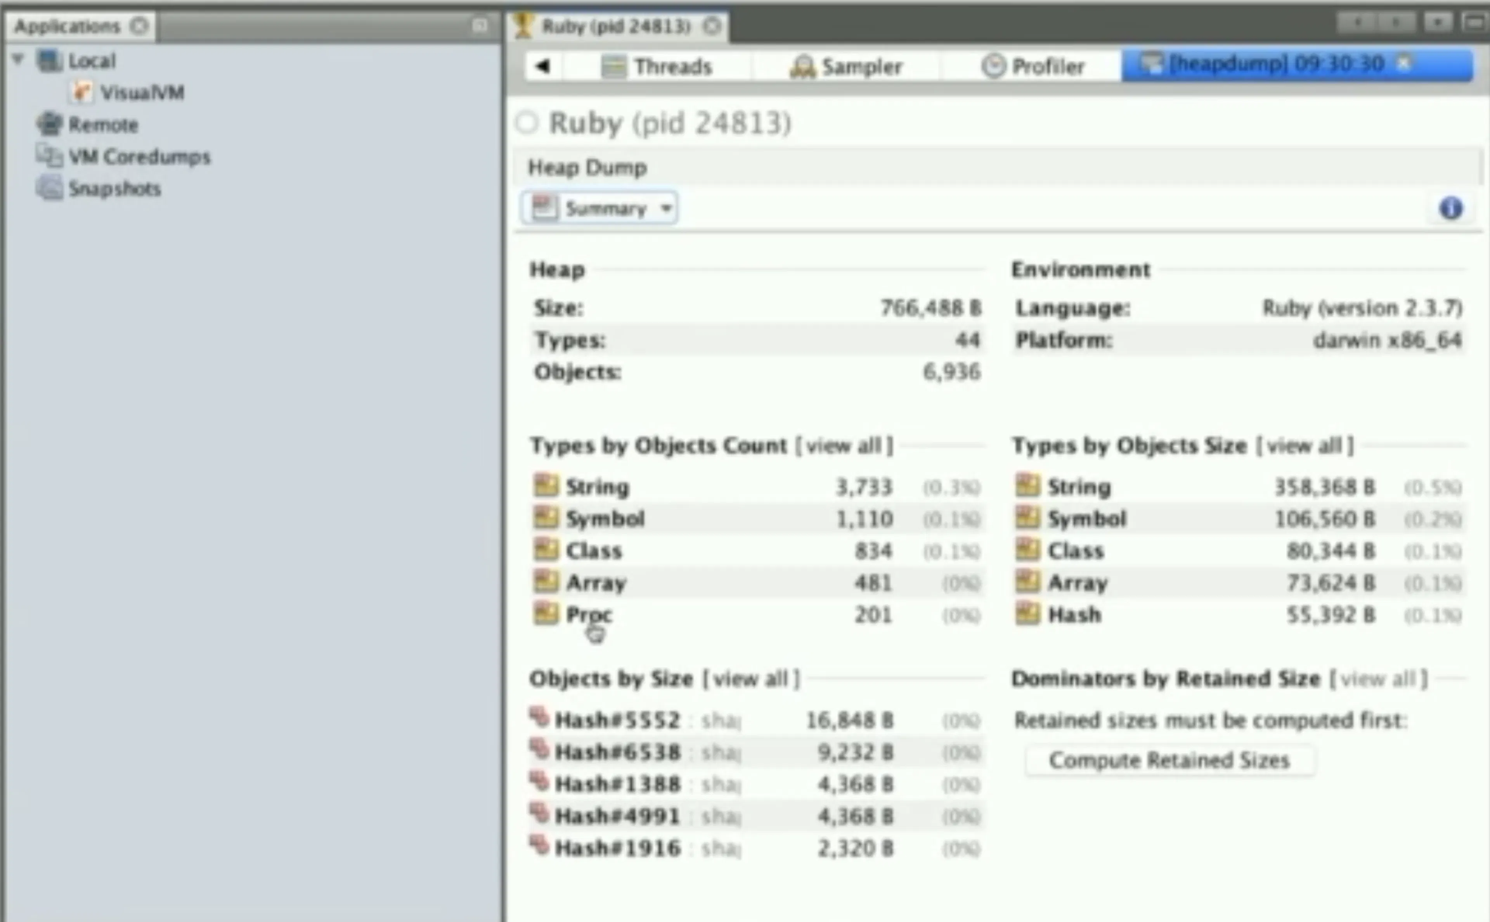The width and height of the screenshot is (1490, 922).
Task: Open VM Coredumps node
Action: tap(139, 157)
